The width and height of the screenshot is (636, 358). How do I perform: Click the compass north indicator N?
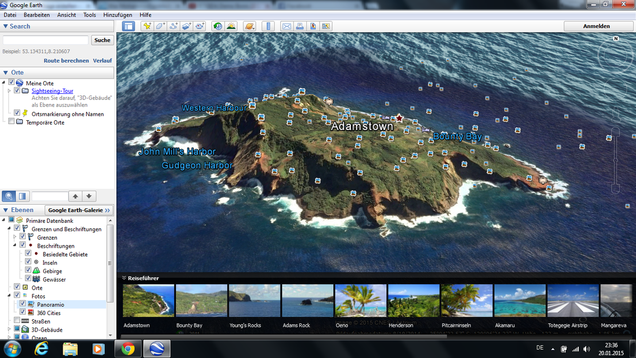point(616,39)
